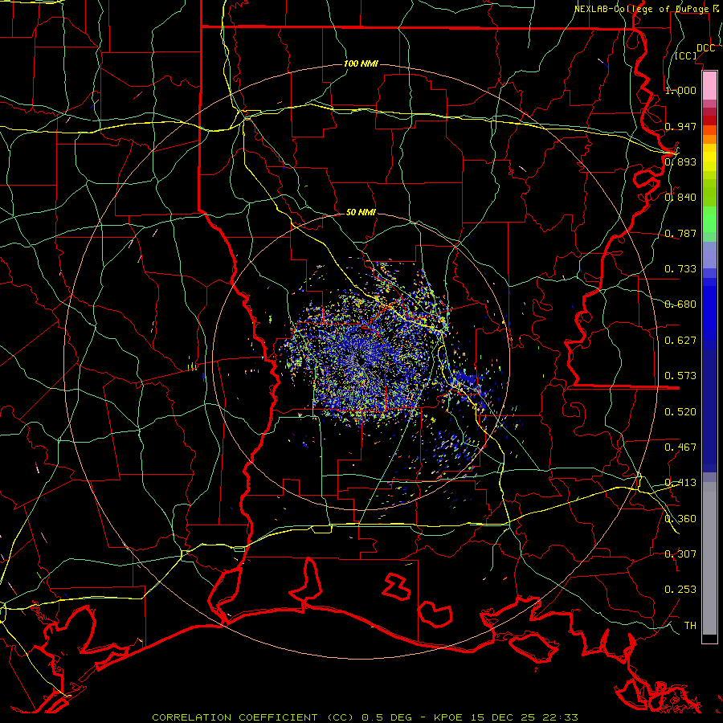Click the 0.360 scale value

coord(680,518)
